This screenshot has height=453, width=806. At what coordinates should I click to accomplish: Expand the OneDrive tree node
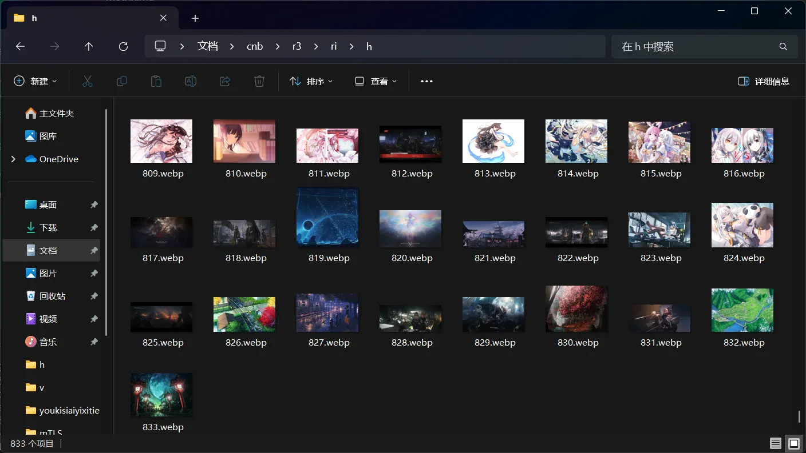13,159
